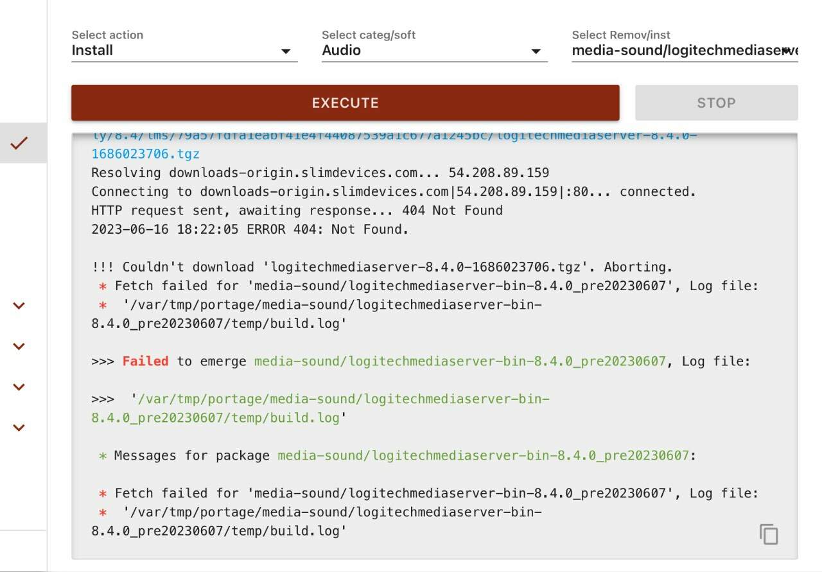Copy log output using the copy icon
This screenshot has height=572, width=822.
[769, 534]
